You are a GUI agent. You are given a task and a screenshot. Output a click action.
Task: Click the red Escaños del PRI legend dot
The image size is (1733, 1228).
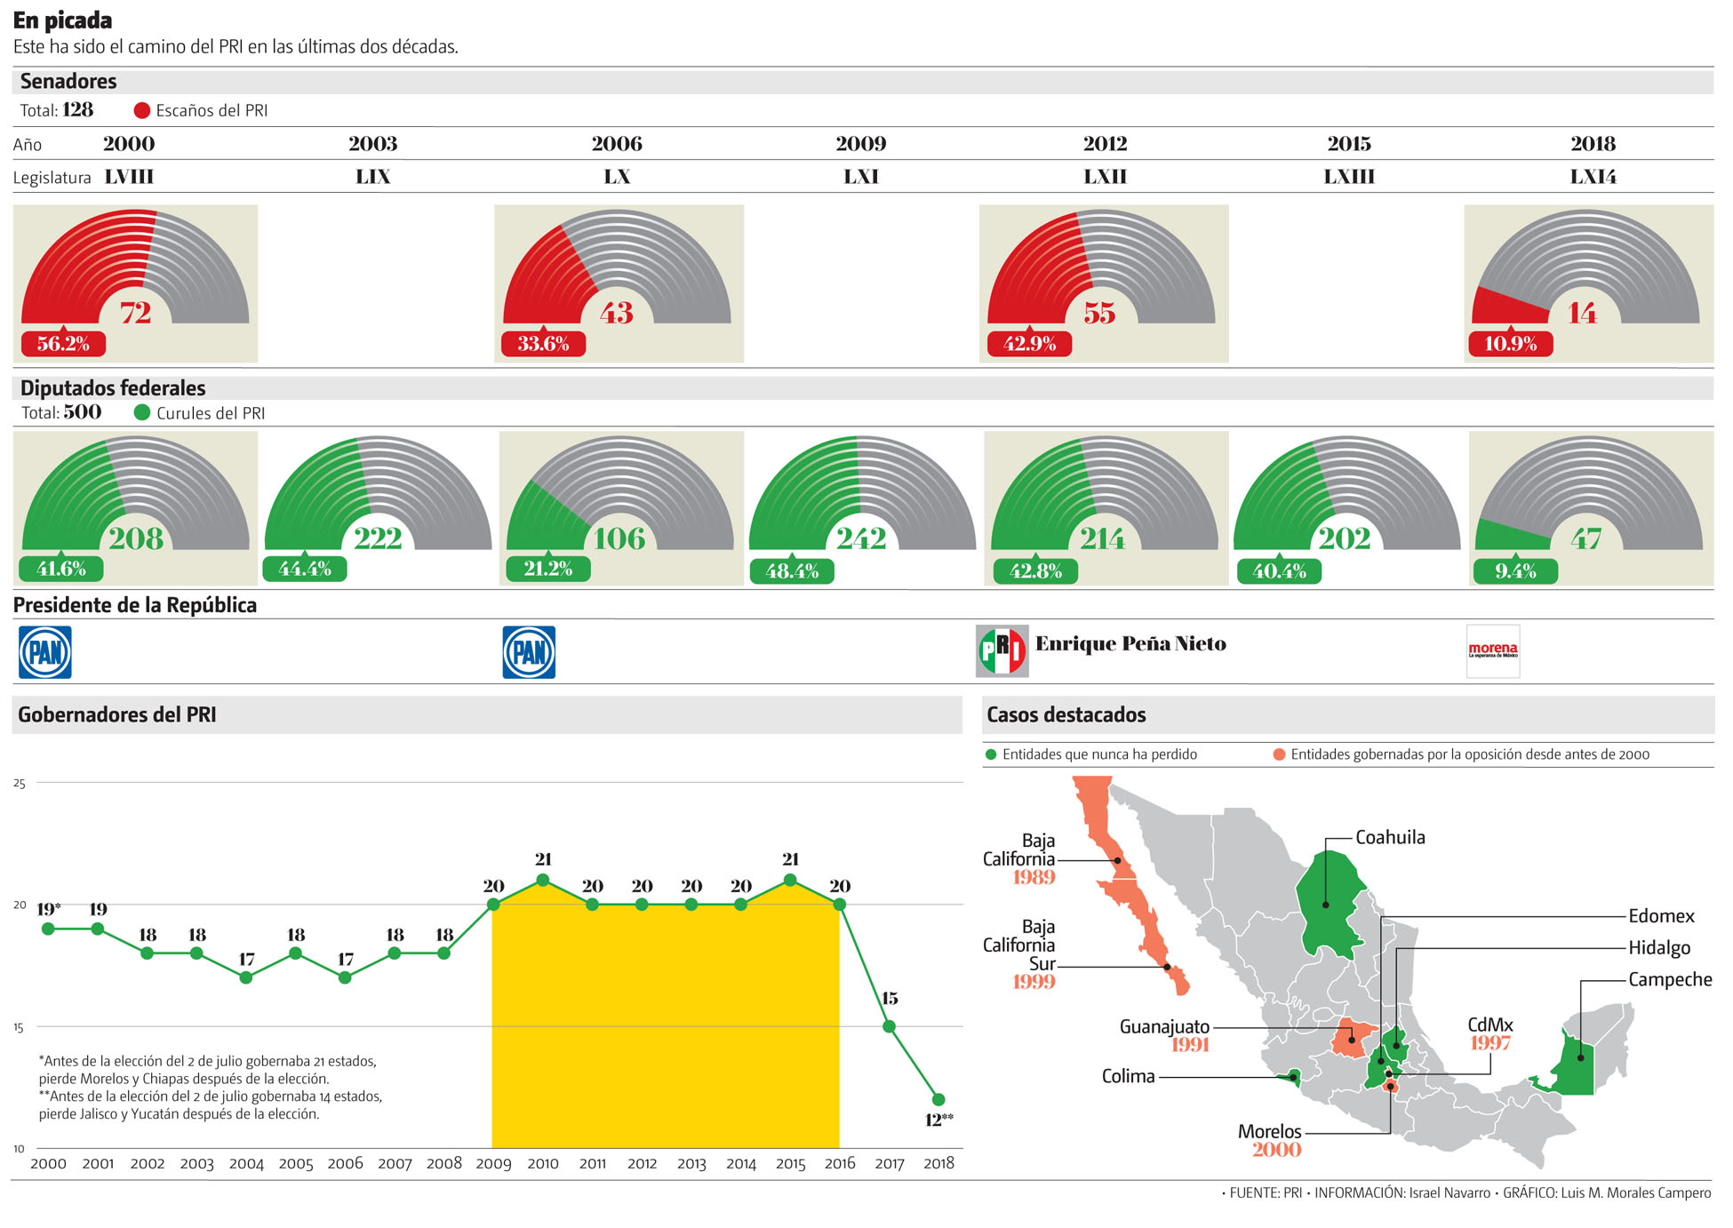coord(141,111)
